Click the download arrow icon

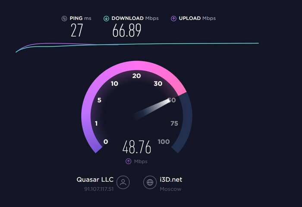(106, 19)
